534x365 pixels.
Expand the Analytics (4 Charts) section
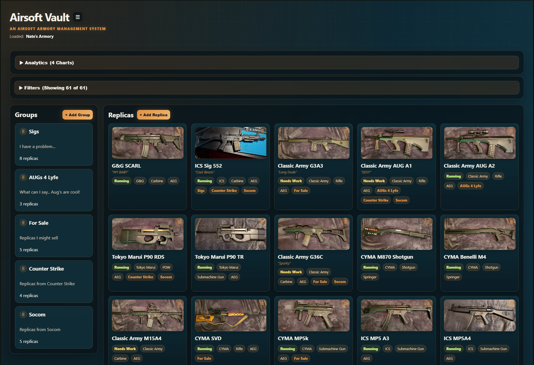tap(267, 63)
